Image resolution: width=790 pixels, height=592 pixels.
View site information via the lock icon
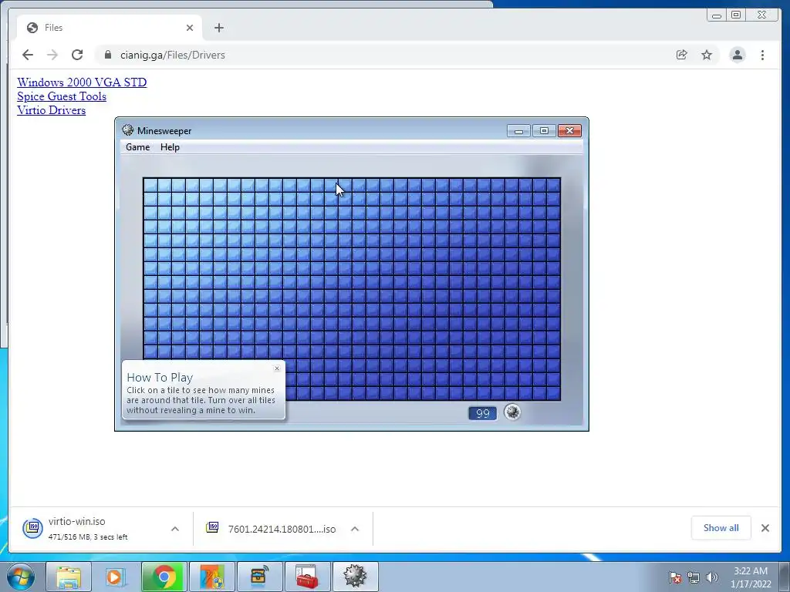(107, 55)
